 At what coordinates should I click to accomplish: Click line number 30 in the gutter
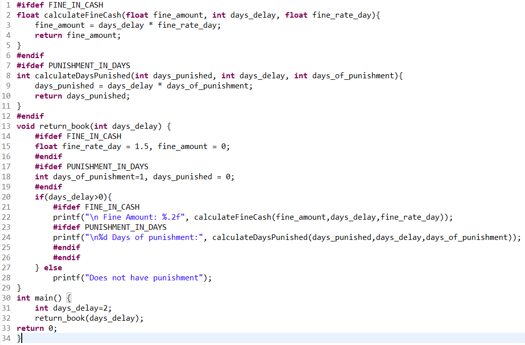point(7,298)
